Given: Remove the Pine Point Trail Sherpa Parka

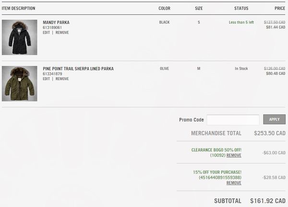Looking at the screenshot, I should pos(62,79).
